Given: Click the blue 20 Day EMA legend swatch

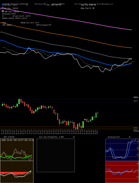Looking at the screenshot, I should point(3,5).
